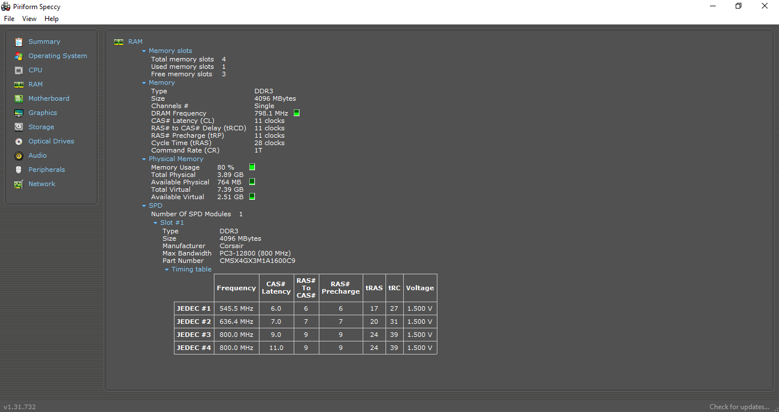Minimize the Speccy window
Image resolution: width=779 pixels, height=412 pixels.
[x=713, y=6]
